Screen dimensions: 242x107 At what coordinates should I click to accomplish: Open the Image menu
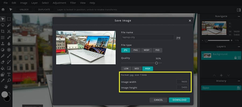coord(24,3)
